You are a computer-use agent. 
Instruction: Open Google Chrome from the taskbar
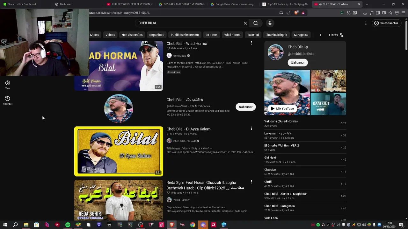193,225
